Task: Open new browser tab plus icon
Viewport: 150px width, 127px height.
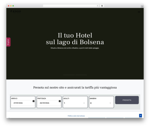Action: pyautogui.click(x=142, y=7)
